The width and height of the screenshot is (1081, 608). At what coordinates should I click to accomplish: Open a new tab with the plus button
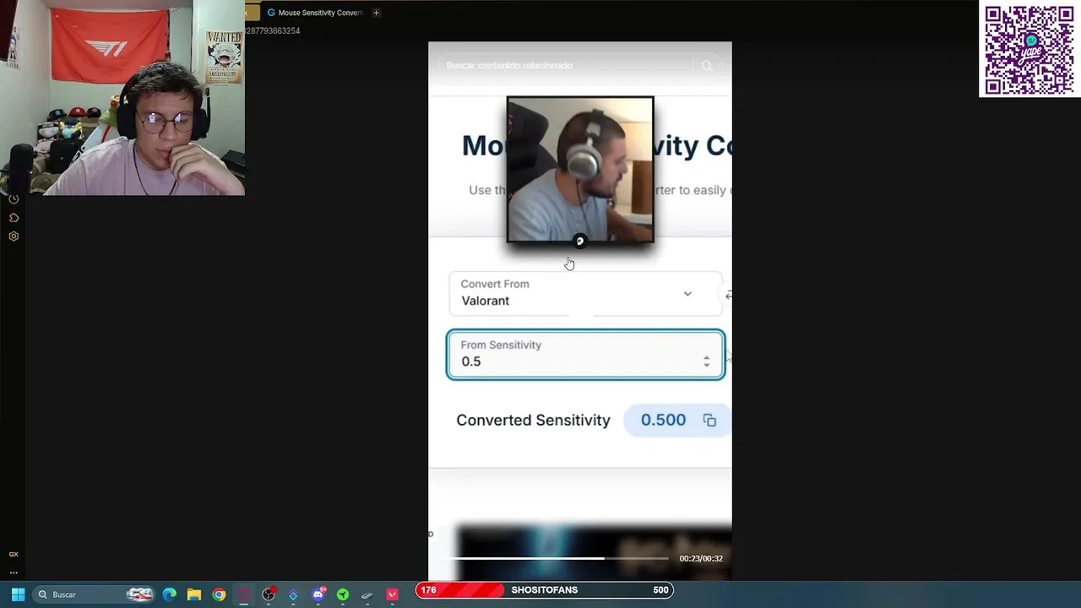click(x=376, y=13)
